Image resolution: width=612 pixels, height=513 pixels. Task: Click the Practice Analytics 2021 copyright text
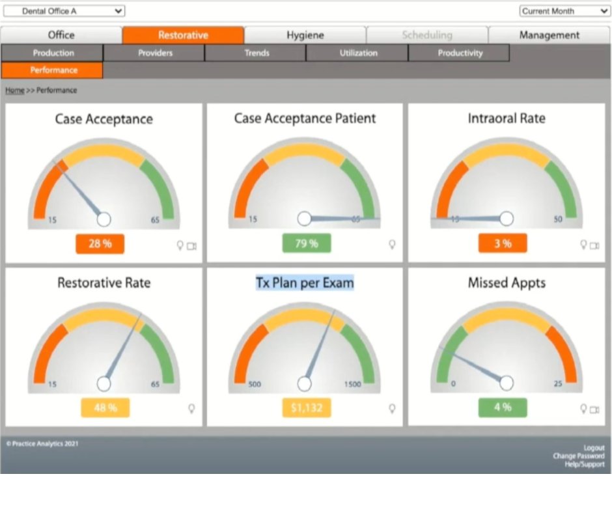42,443
